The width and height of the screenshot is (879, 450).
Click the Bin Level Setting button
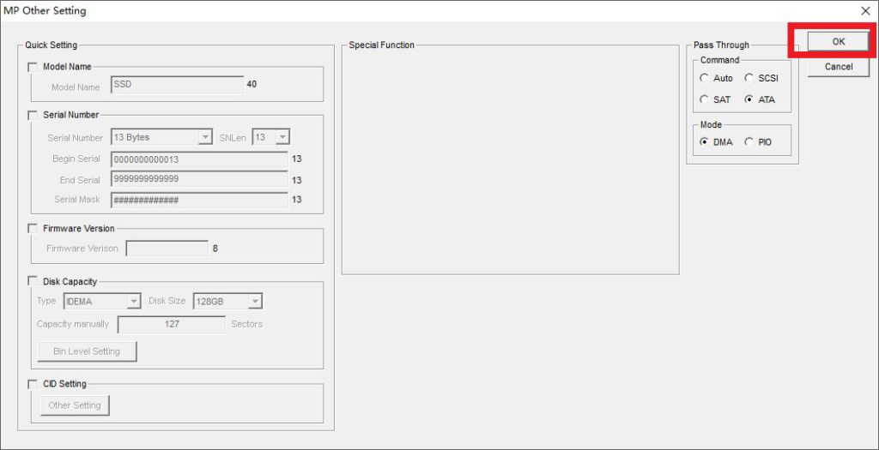point(87,351)
